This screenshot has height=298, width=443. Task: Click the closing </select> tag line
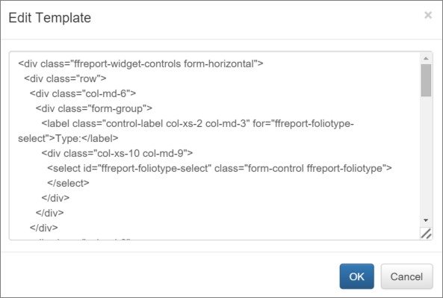68,183
